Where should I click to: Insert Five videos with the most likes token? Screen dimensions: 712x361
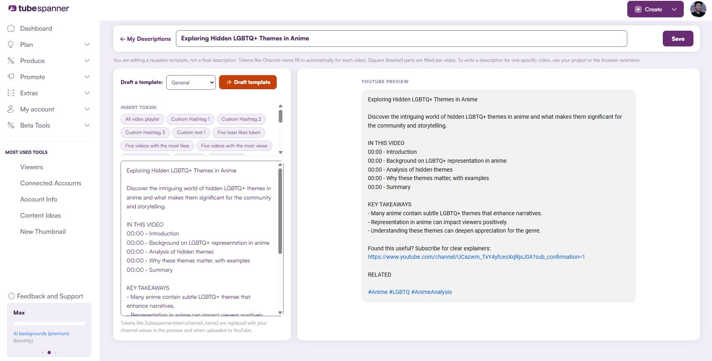click(157, 146)
